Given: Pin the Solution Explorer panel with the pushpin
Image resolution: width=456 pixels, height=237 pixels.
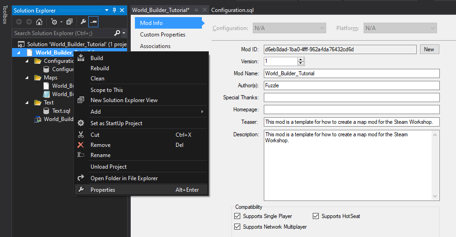Looking at the screenshot, I should [114, 10].
